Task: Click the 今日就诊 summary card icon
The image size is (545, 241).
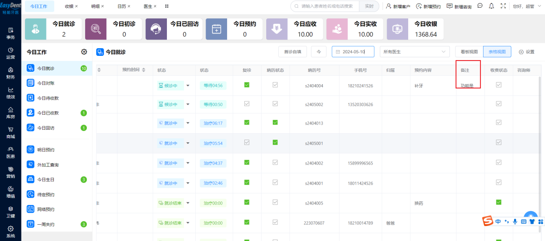Action: (36, 29)
